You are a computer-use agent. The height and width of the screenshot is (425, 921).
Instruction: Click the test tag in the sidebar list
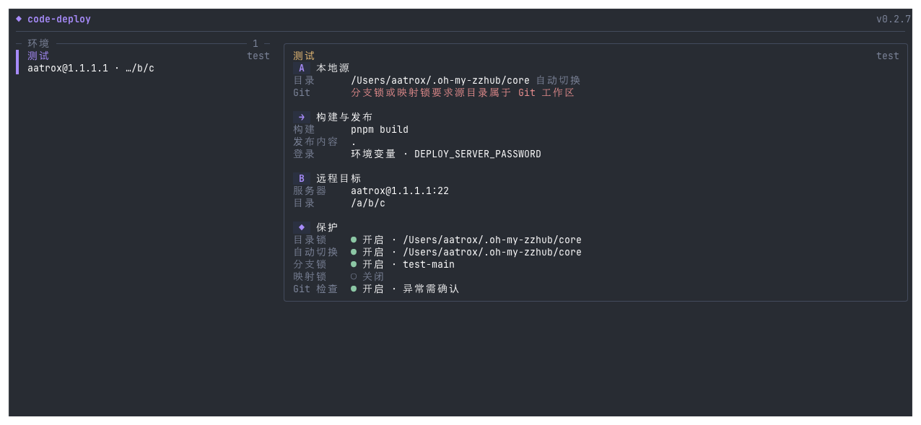[258, 56]
